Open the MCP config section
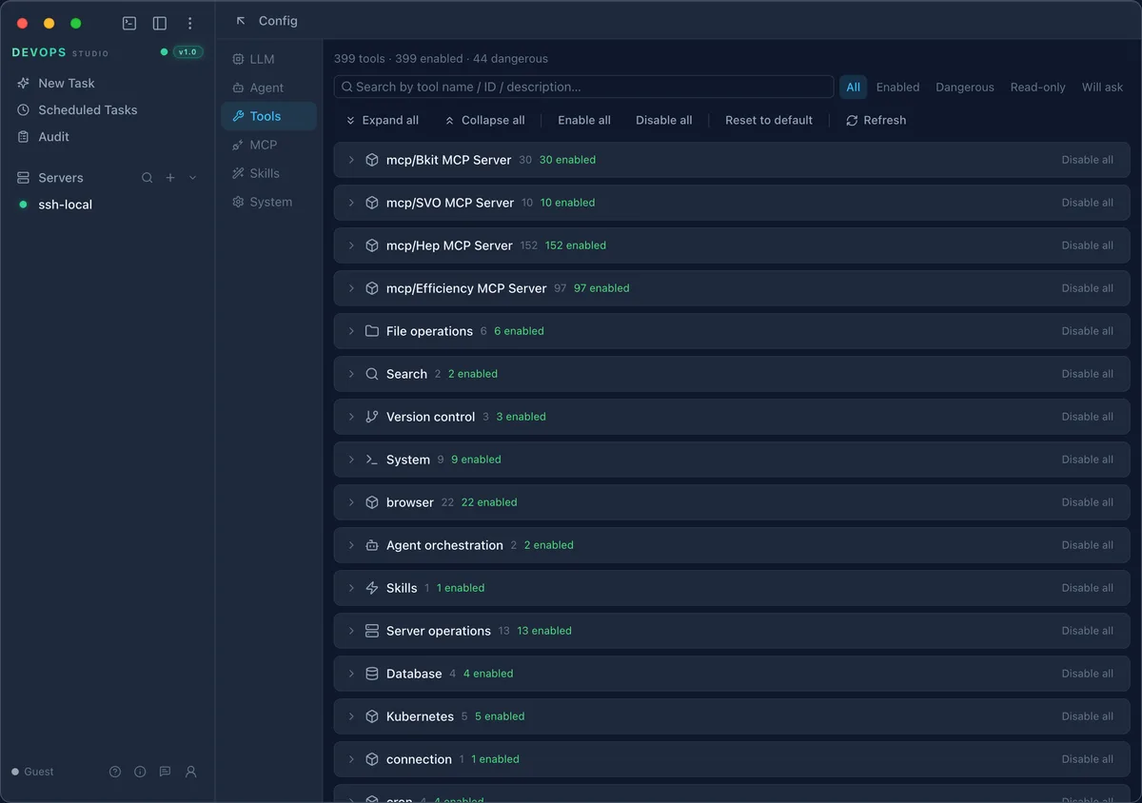Viewport: 1142px width, 803px height. 268,145
